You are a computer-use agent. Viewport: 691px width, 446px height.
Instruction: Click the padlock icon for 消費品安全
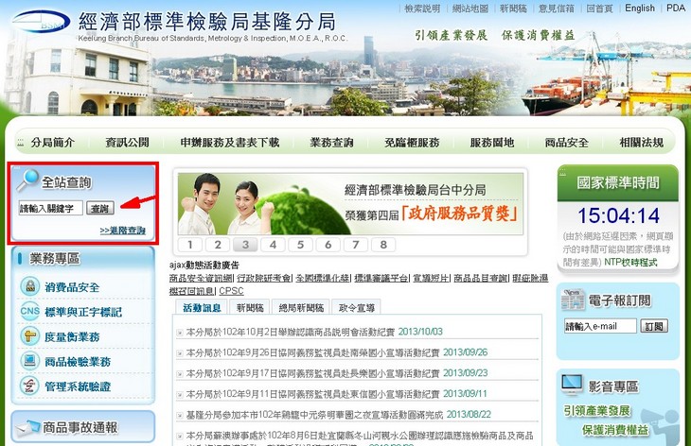pyautogui.click(x=30, y=286)
